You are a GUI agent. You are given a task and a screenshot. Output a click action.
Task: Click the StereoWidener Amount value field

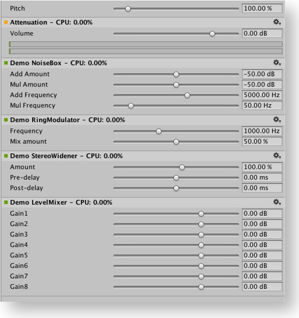pyautogui.click(x=262, y=167)
